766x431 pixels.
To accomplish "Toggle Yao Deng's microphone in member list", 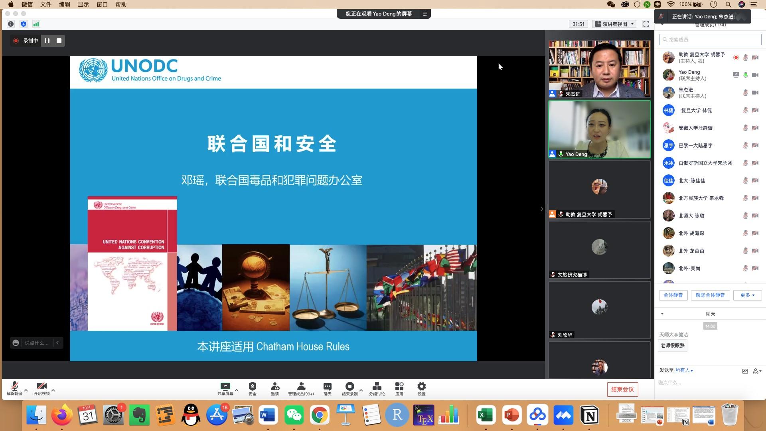I will 745,75.
